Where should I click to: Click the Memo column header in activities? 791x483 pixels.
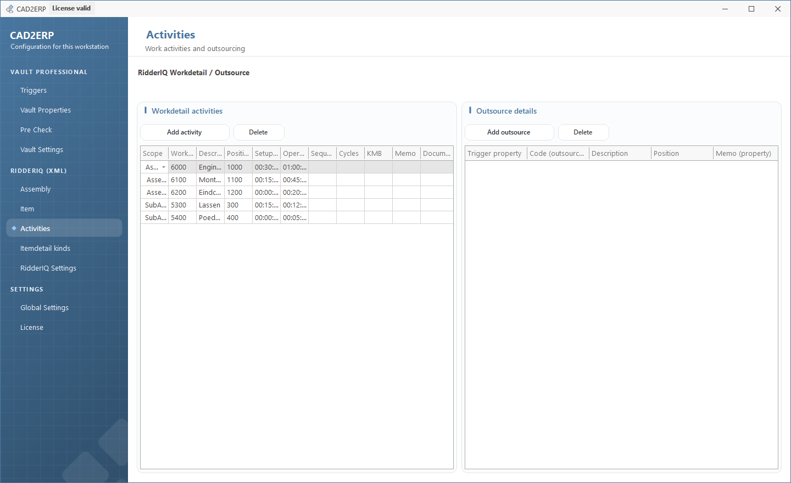(x=406, y=154)
